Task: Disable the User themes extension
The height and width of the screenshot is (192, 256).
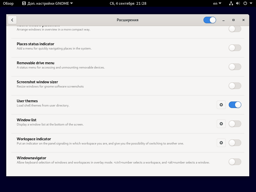Action: click(x=235, y=105)
